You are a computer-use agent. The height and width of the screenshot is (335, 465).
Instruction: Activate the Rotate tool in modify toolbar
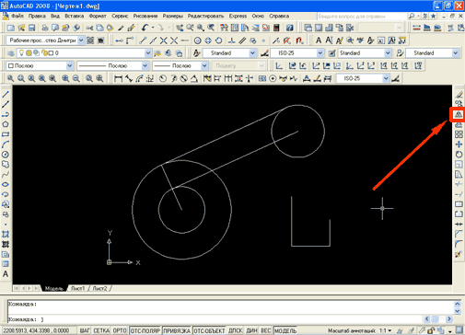459,155
